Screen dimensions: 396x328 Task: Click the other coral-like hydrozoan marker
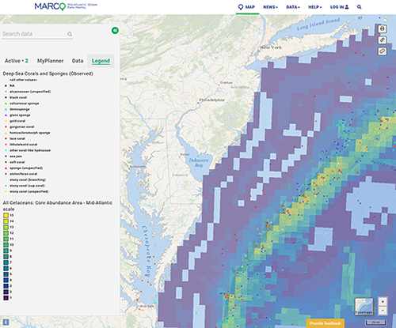pos(6,150)
